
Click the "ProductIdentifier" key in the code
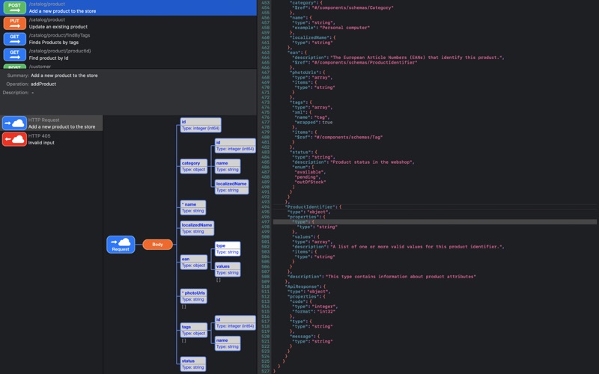tap(310, 207)
